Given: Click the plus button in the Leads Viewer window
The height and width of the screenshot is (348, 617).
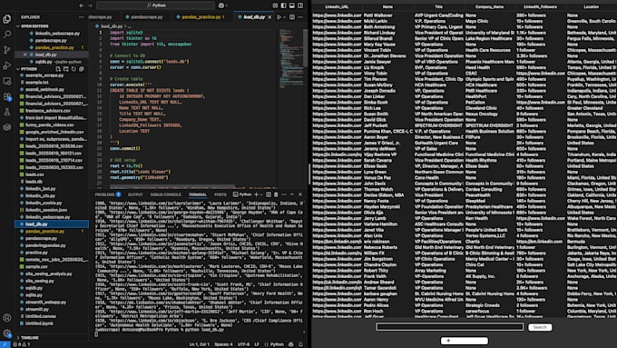Looking at the screenshot, I should pyautogui.click(x=465, y=341).
